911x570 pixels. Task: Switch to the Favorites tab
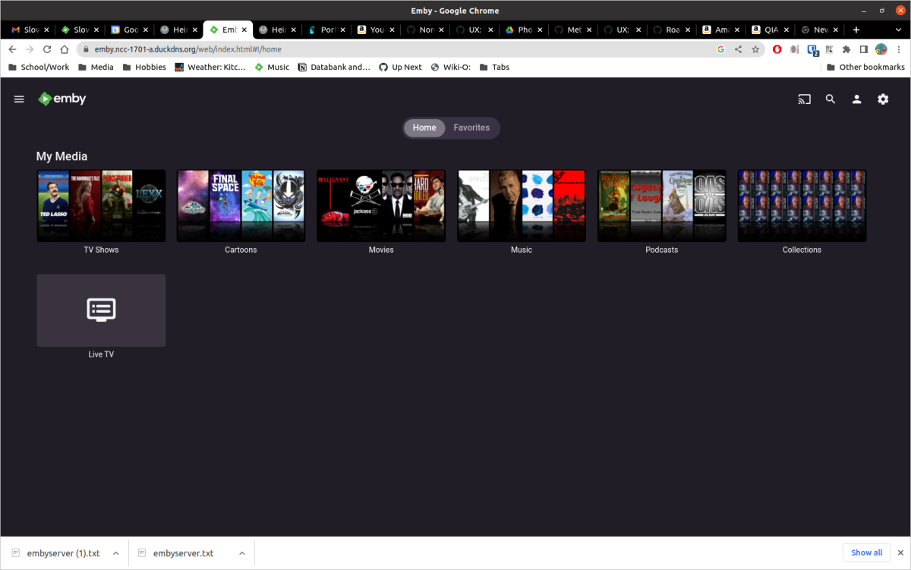471,128
